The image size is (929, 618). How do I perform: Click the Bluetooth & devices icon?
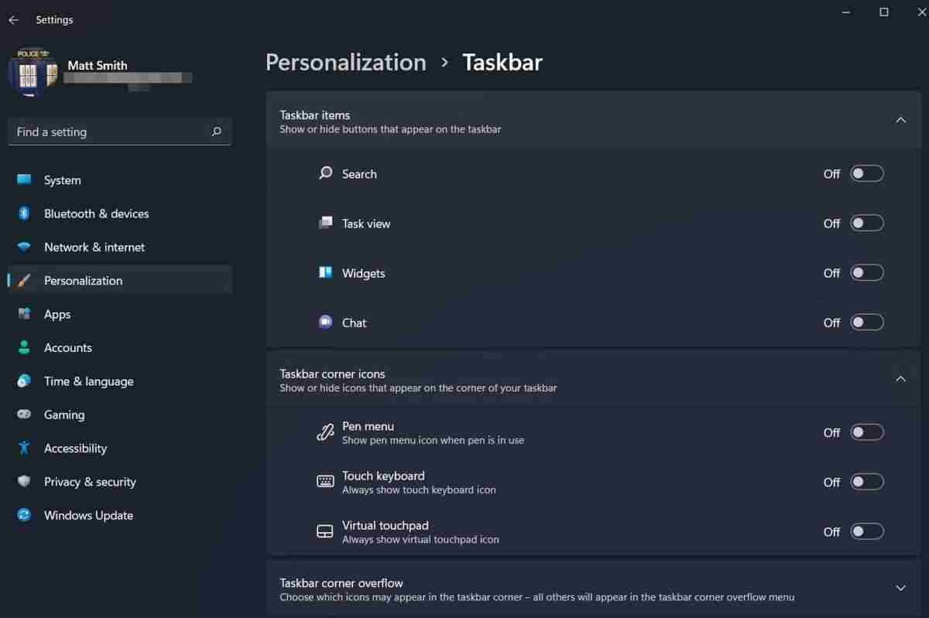24,213
